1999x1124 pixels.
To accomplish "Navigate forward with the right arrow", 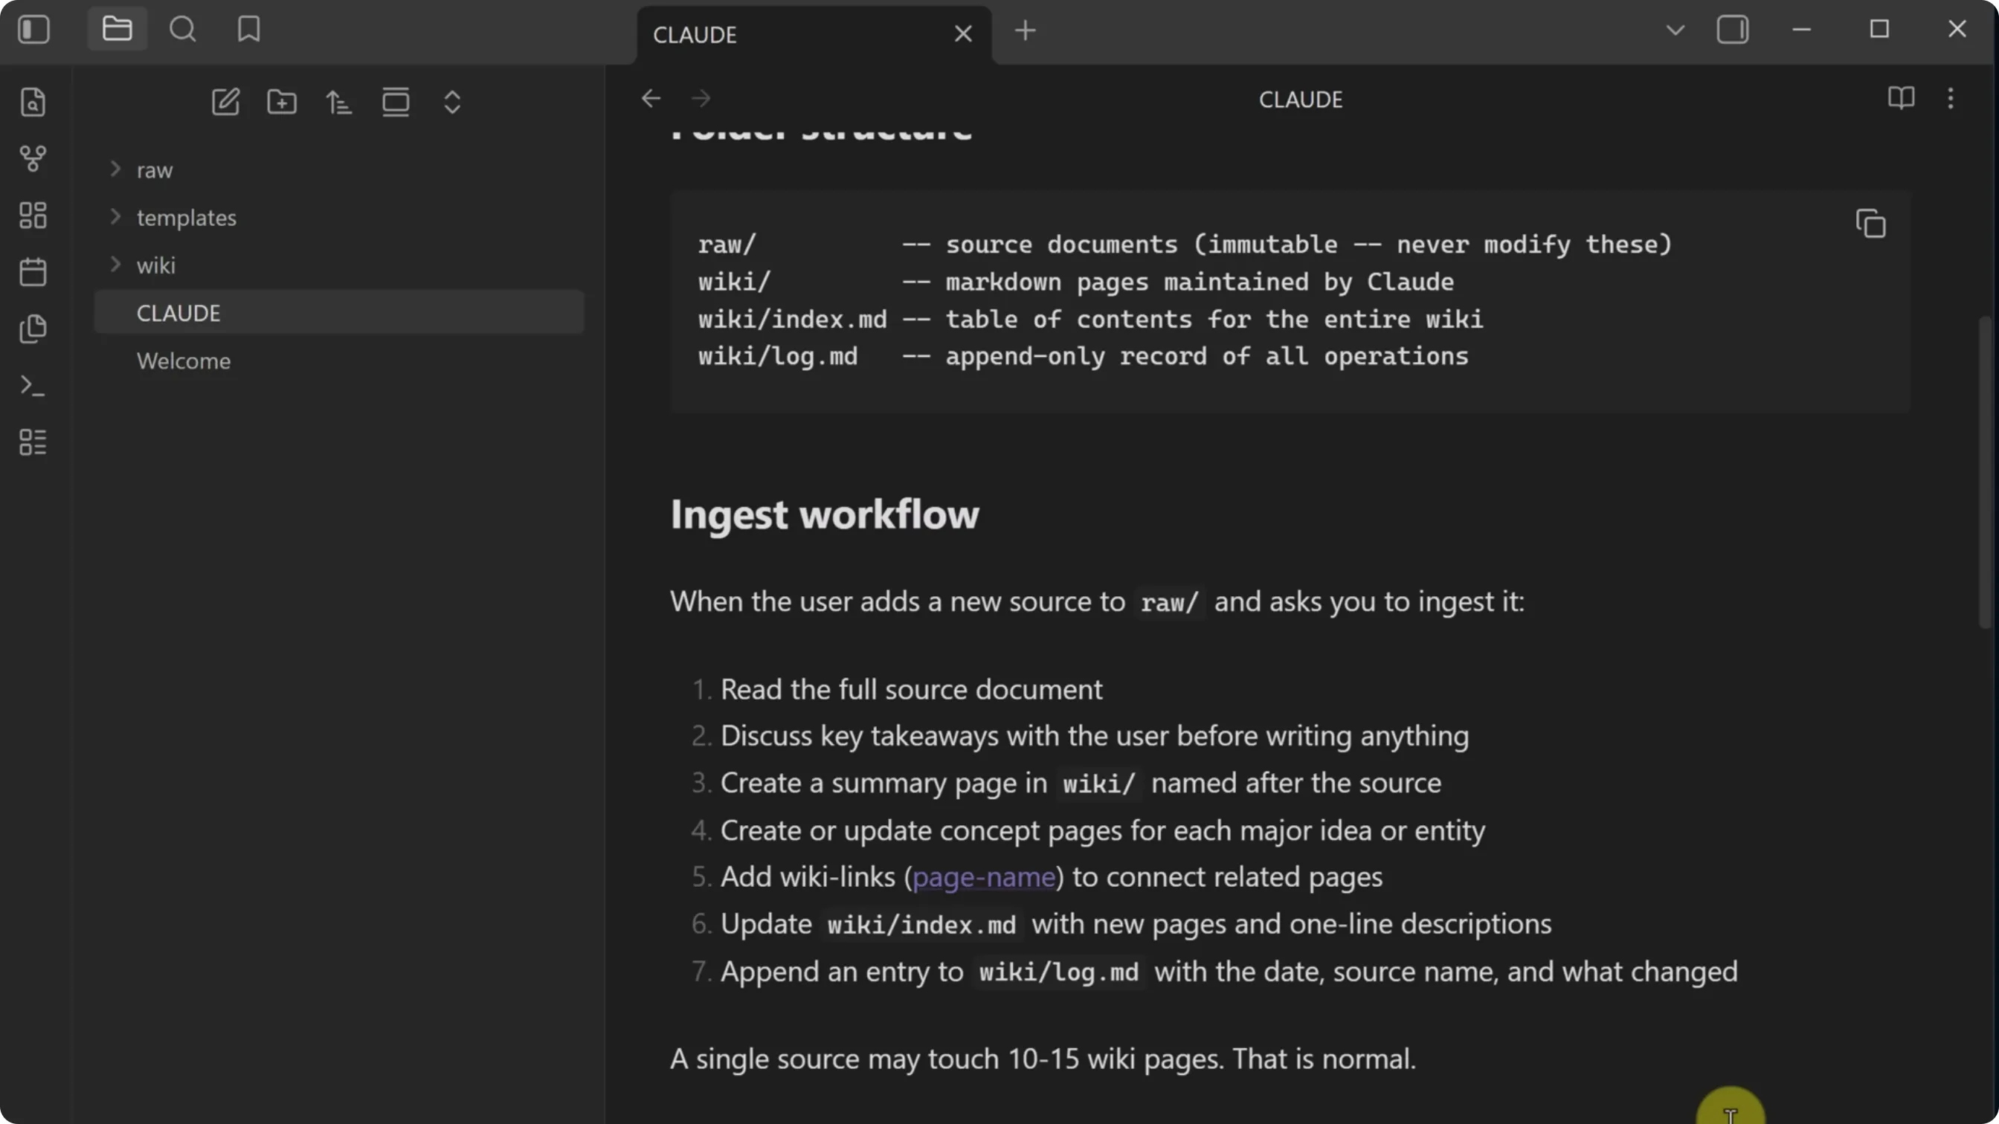I will 701,99.
